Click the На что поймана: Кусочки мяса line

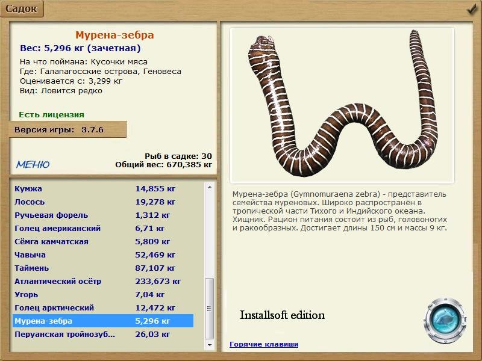tap(84, 62)
